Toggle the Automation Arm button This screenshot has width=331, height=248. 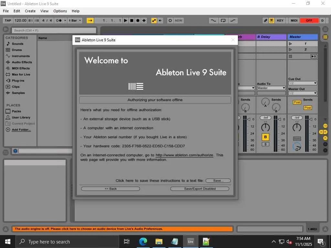click(x=154, y=20)
